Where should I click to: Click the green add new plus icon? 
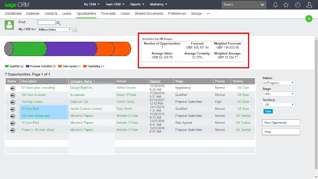(x=309, y=19)
